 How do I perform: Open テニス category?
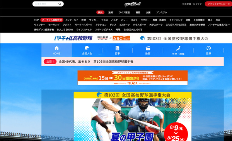pyautogui.click(x=104, y=20)
